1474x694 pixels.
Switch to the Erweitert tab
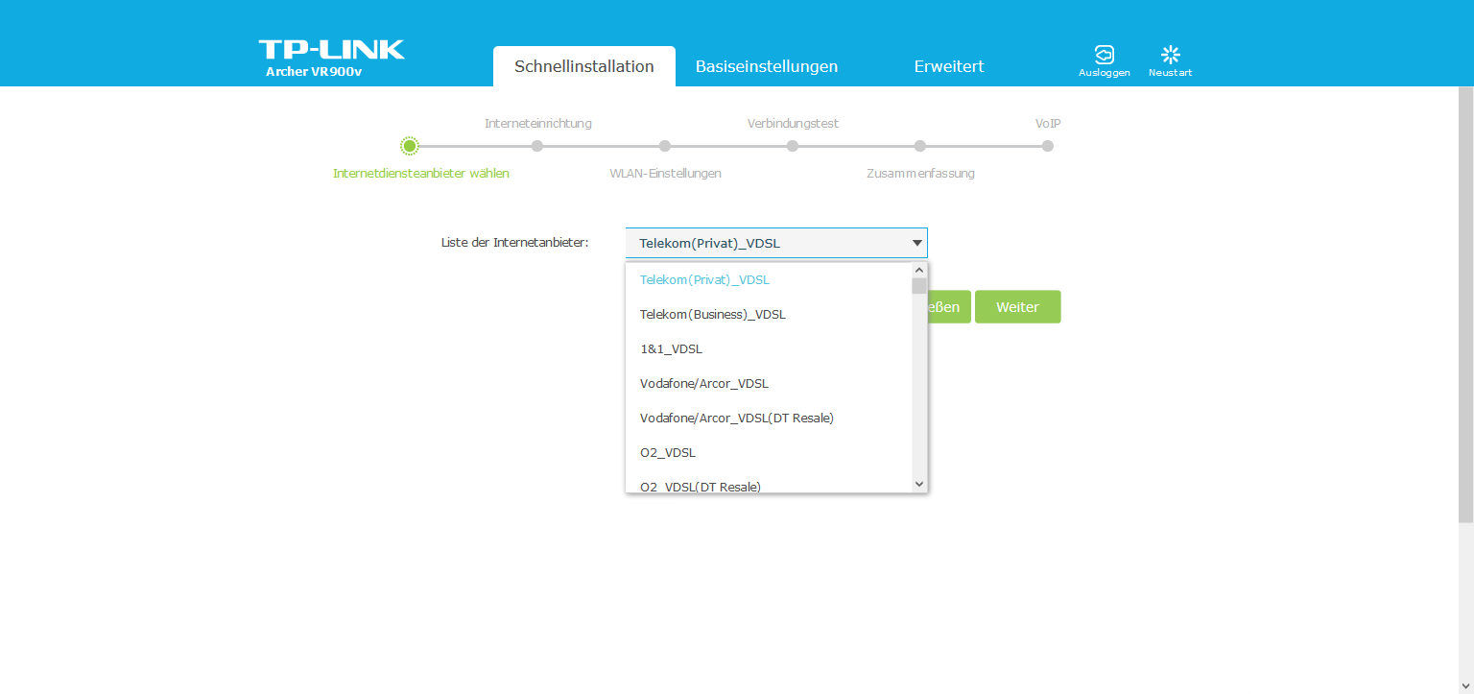click(949, 66)
